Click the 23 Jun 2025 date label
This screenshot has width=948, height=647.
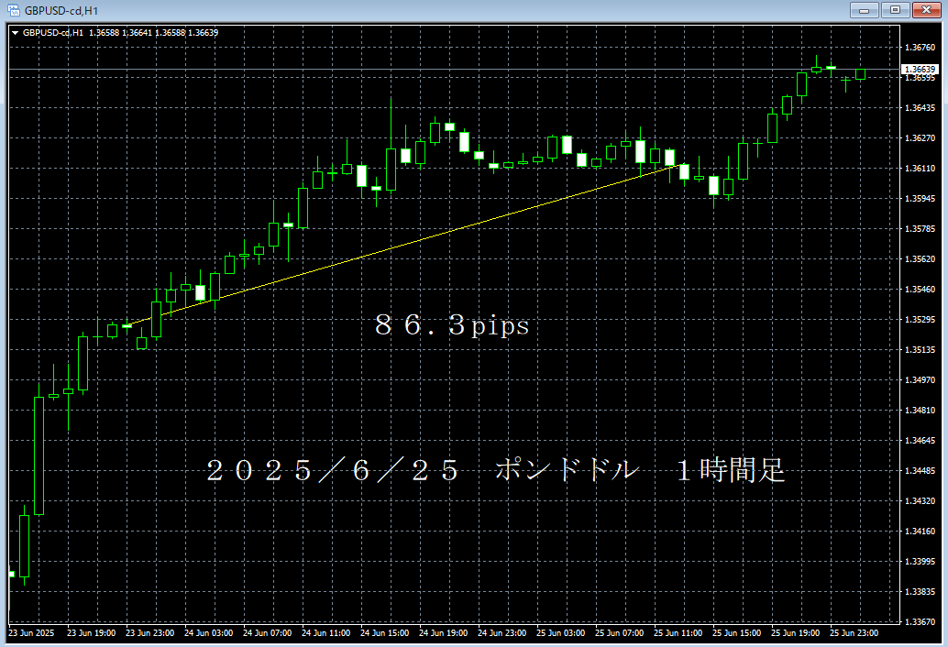click(x=28, y=632)
